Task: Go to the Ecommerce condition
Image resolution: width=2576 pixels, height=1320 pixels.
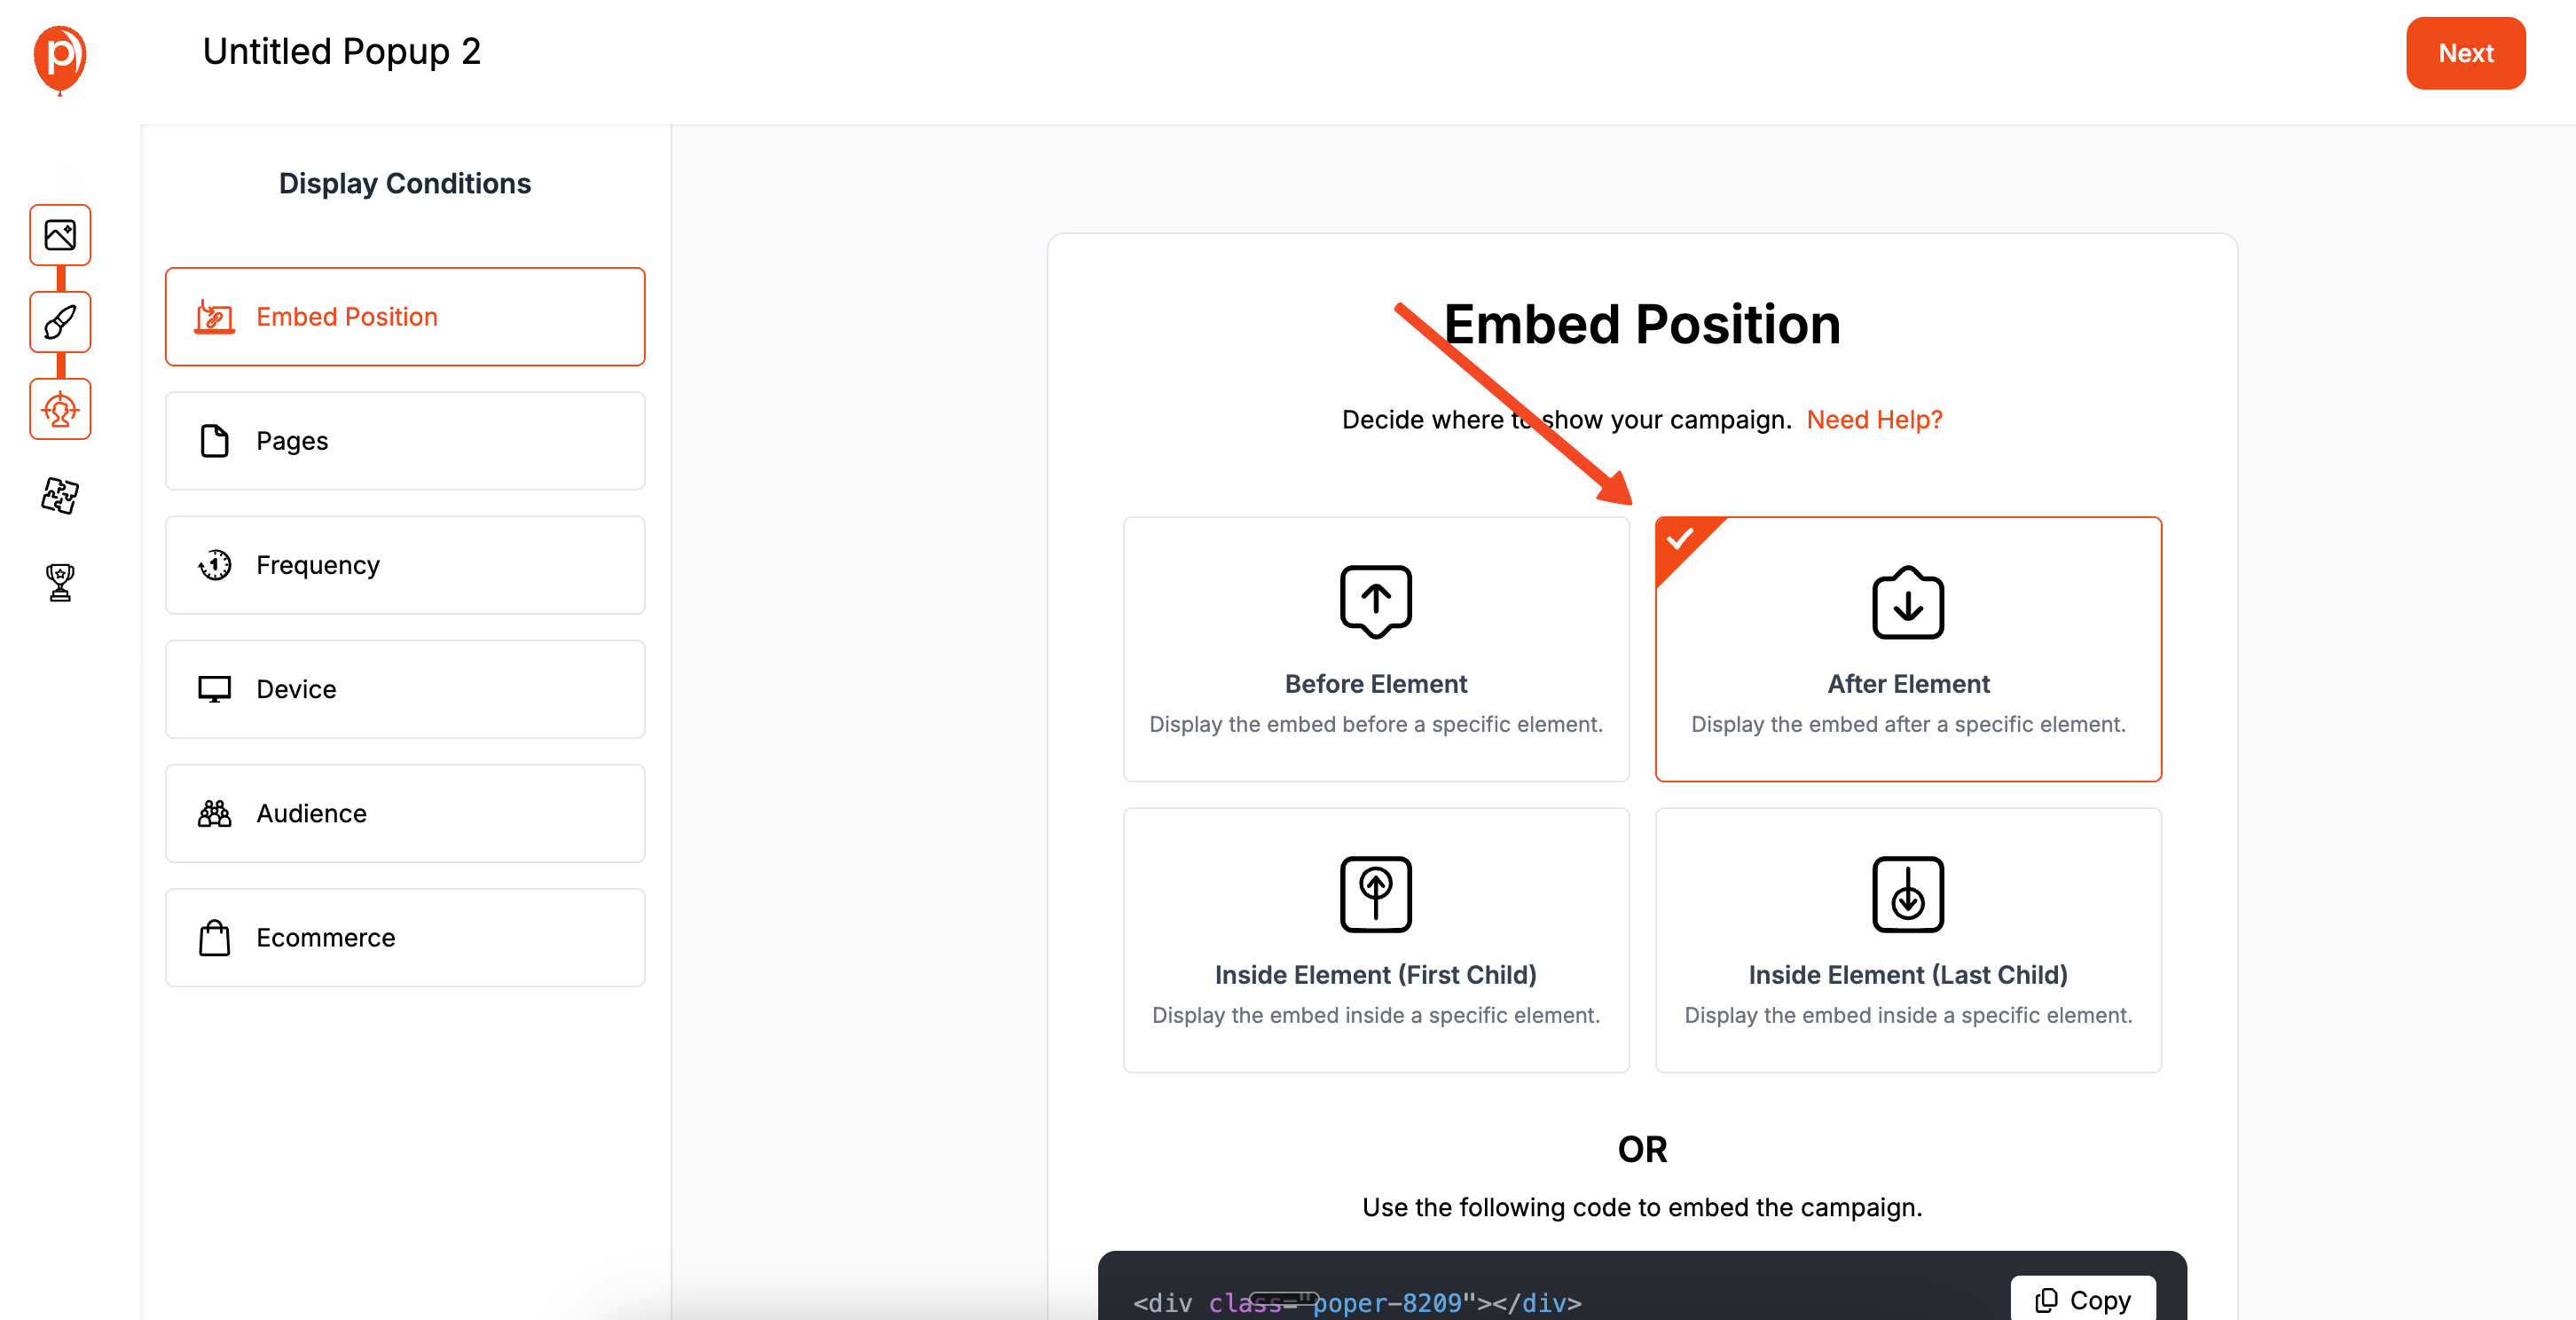Action: [405, 937]
